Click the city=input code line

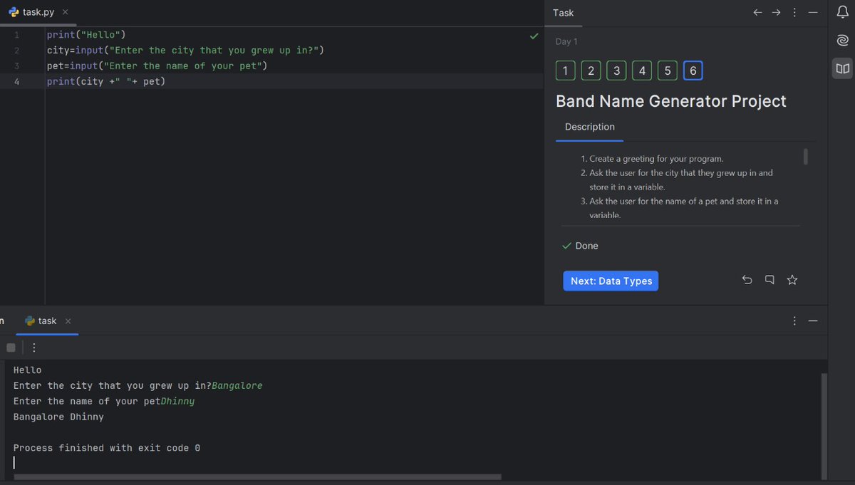click(x=186, y=50)
